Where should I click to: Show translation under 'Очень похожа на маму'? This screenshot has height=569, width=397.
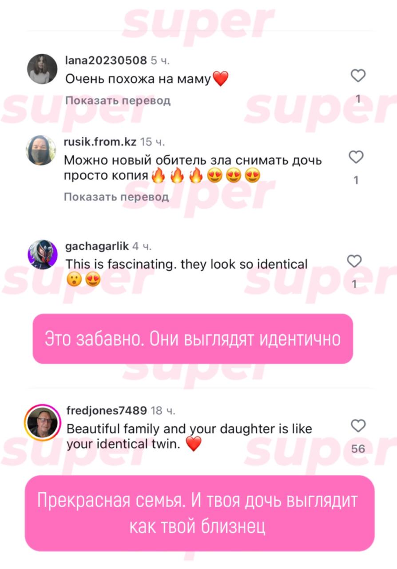coord(118,100)
